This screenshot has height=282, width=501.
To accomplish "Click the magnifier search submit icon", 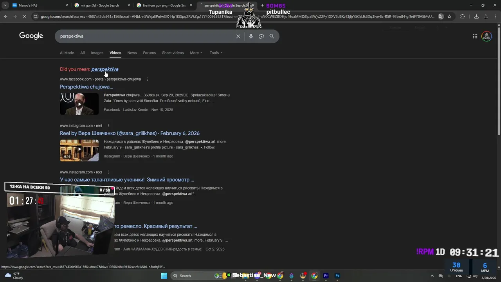I will tap(272, 36).
